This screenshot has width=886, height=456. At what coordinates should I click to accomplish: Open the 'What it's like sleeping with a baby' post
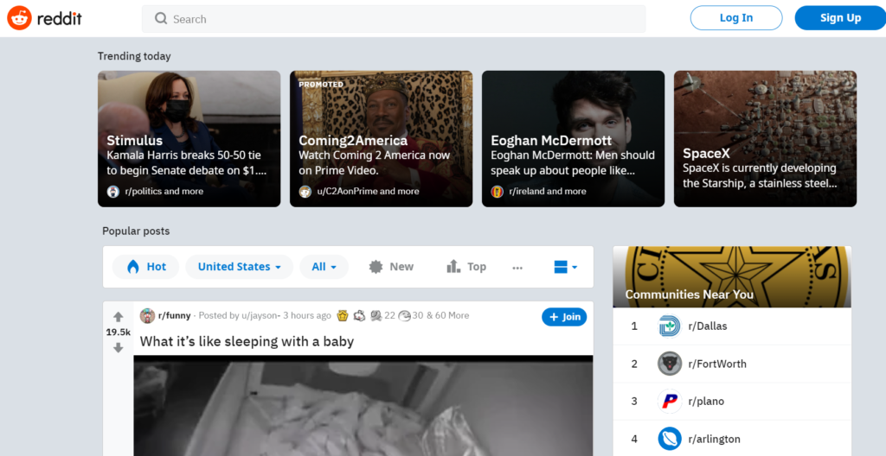[247, 341]
